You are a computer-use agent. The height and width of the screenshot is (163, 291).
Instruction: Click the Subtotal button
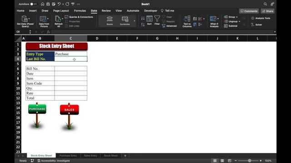[231, 26]
